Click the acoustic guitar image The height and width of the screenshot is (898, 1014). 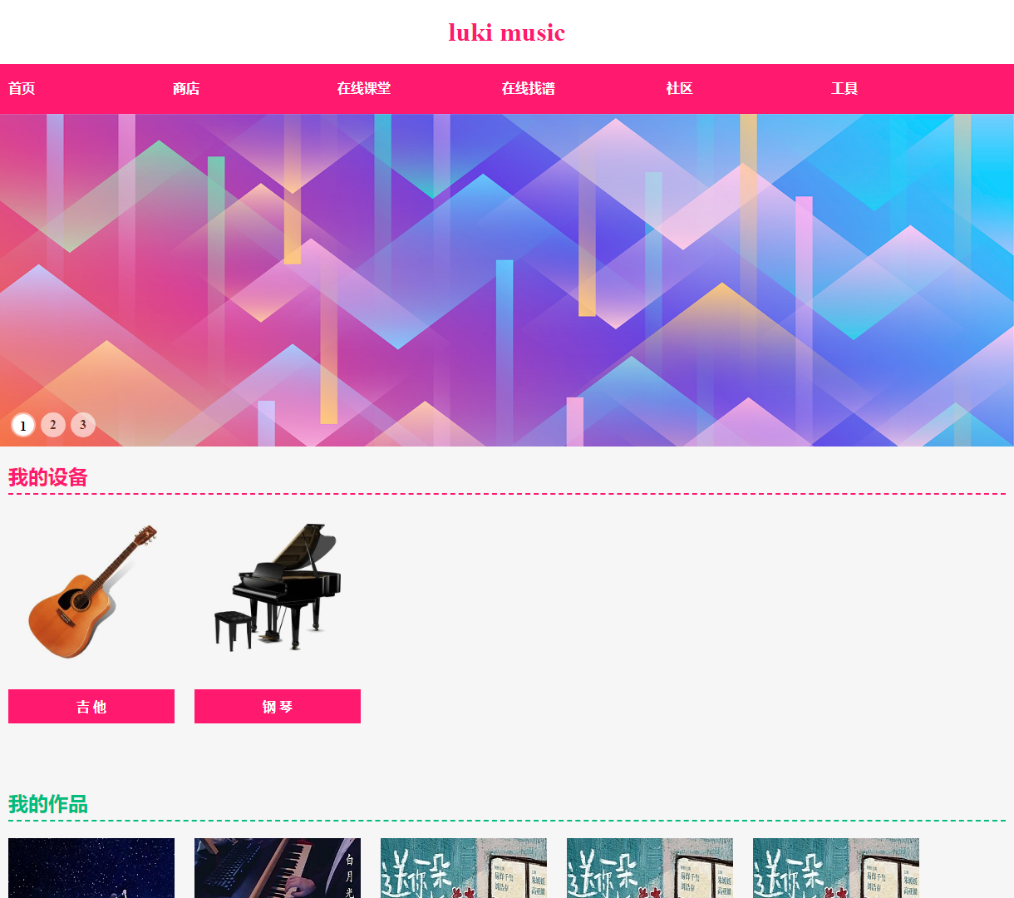91,591
